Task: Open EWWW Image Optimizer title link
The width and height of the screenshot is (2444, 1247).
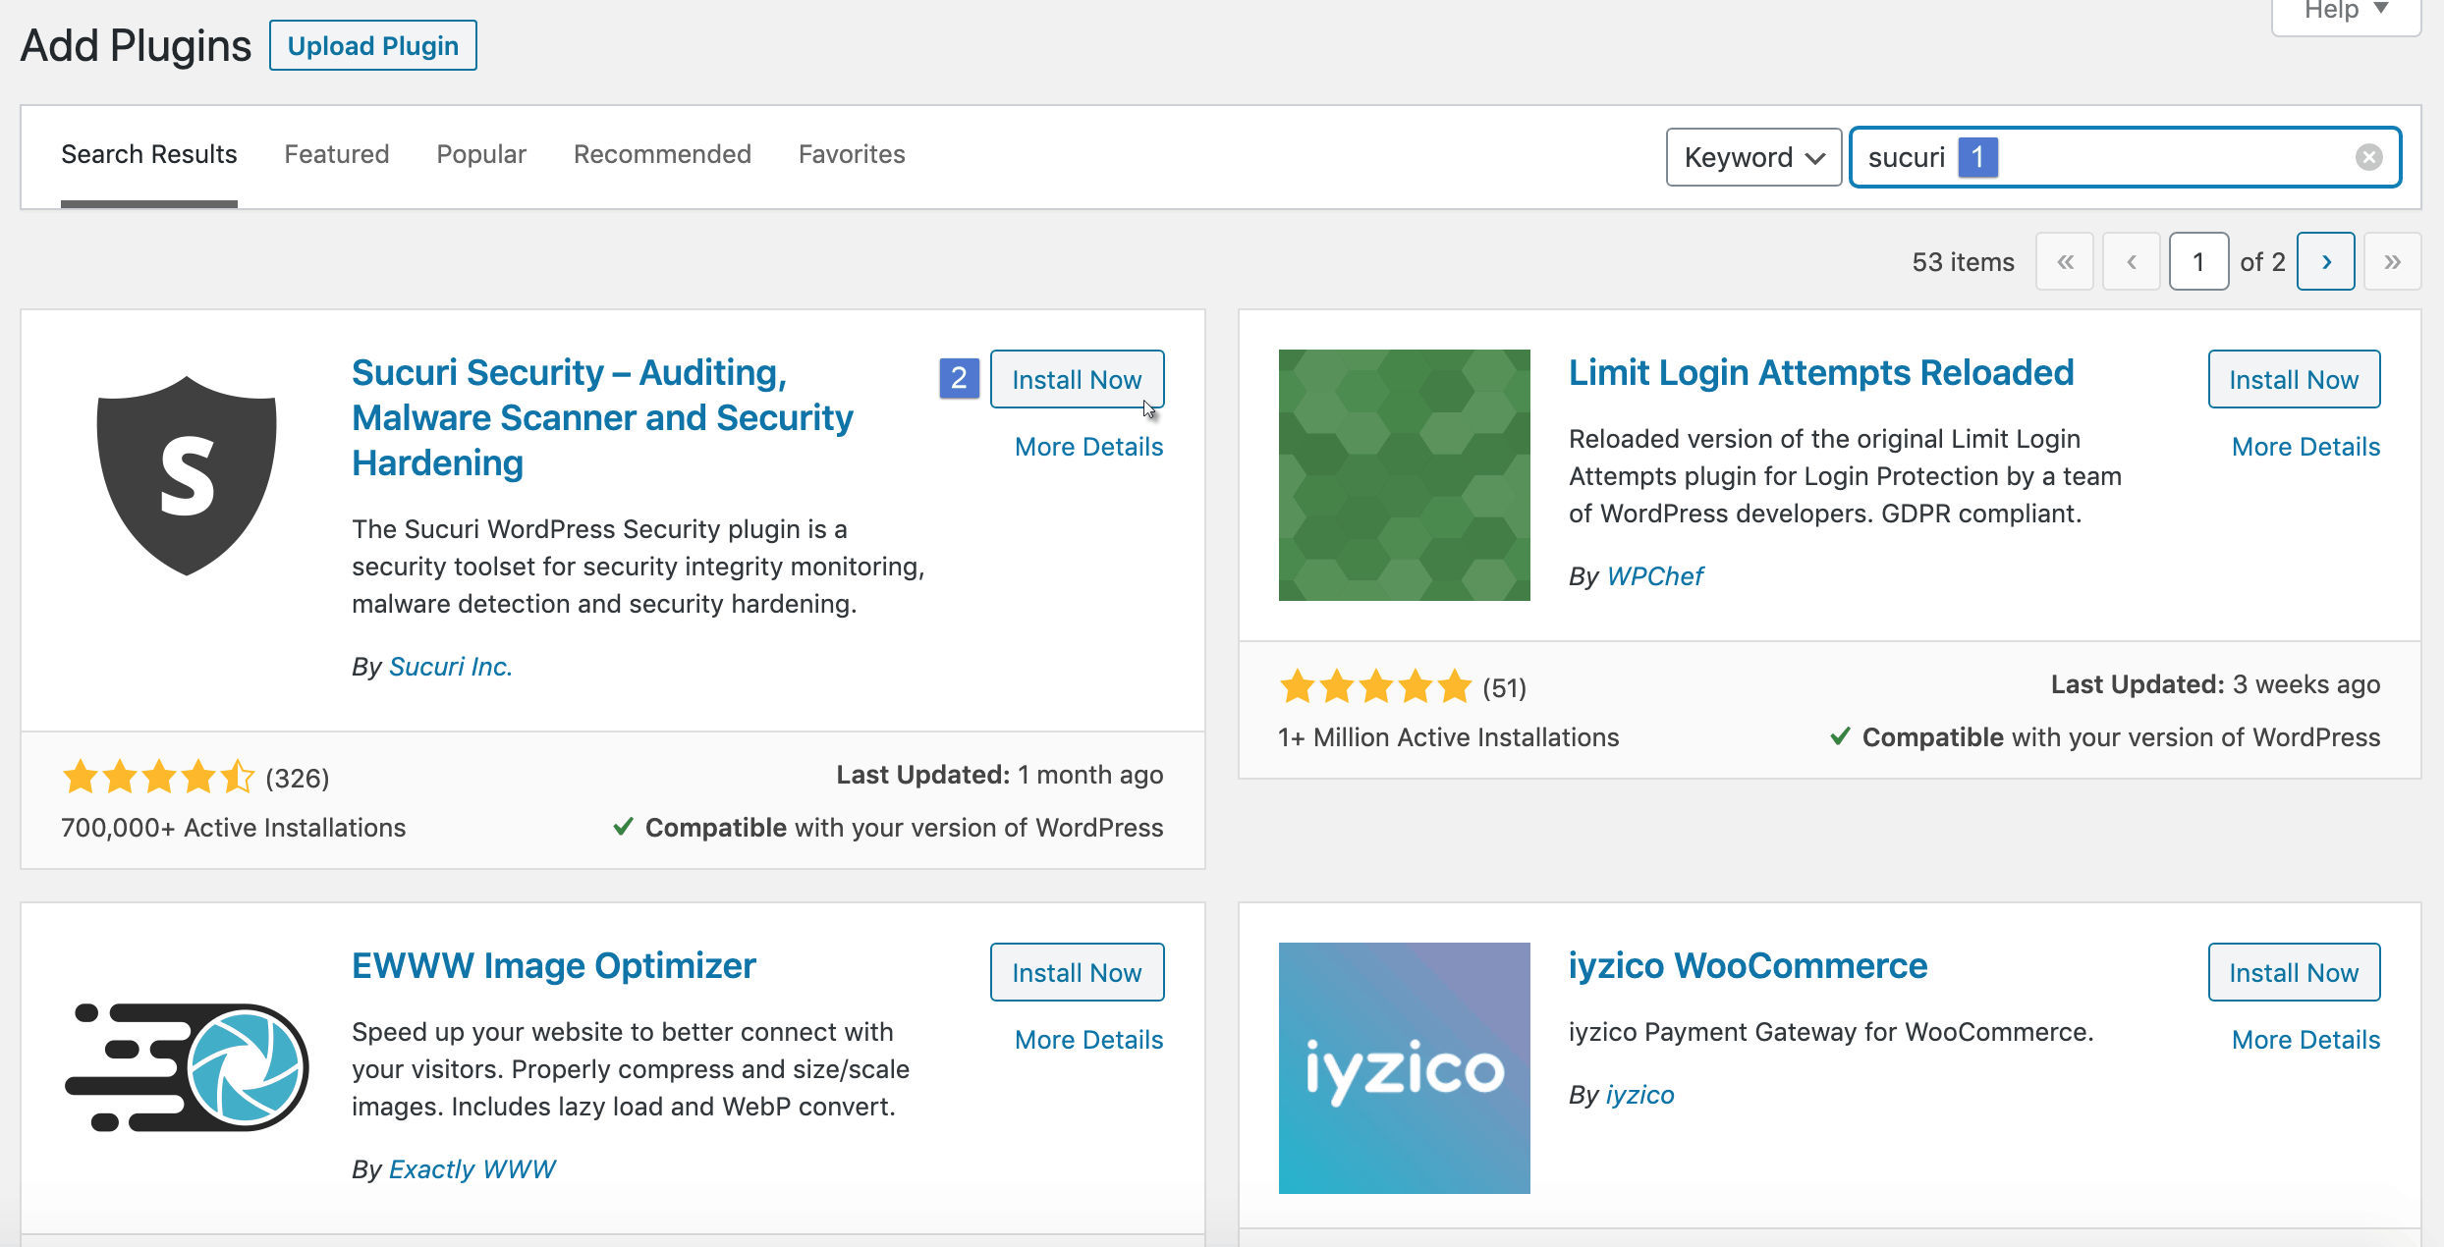Action: tap(554, 965)
